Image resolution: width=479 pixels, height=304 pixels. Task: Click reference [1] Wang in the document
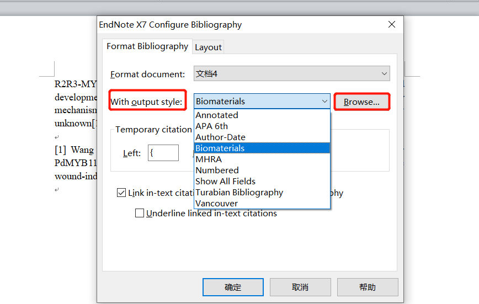coord(74,150)
